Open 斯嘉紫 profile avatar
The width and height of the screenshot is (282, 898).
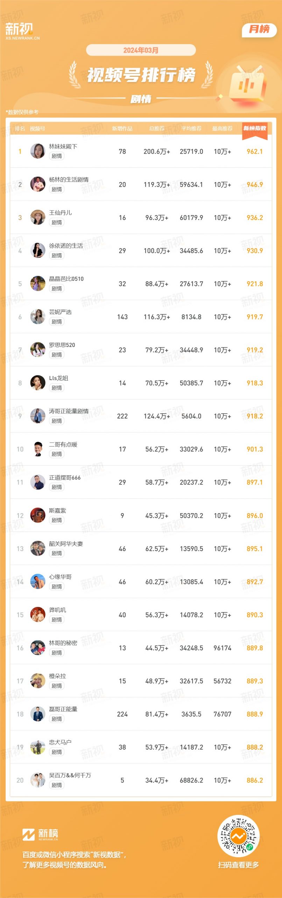click(38, 515)
